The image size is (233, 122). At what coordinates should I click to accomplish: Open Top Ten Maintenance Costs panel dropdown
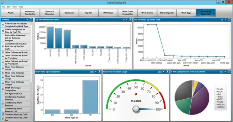point(127,20)
